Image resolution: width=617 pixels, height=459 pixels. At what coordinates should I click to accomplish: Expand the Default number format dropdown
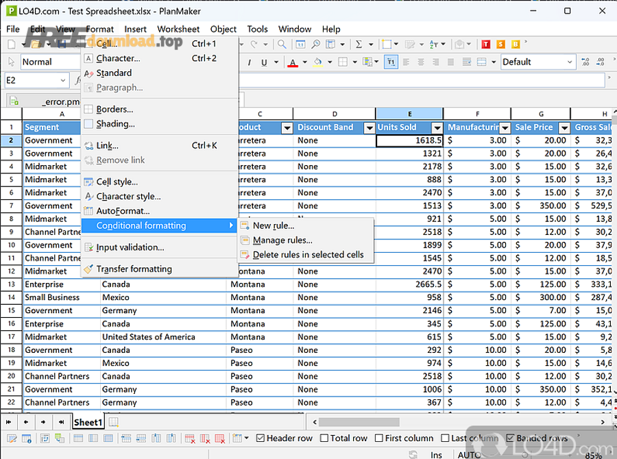tap(570, 62)
